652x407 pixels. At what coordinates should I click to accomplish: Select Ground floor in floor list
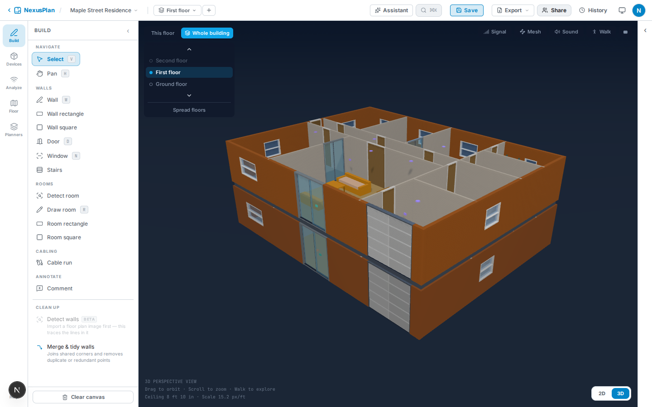pyautogui.click(x=189, y=84)
